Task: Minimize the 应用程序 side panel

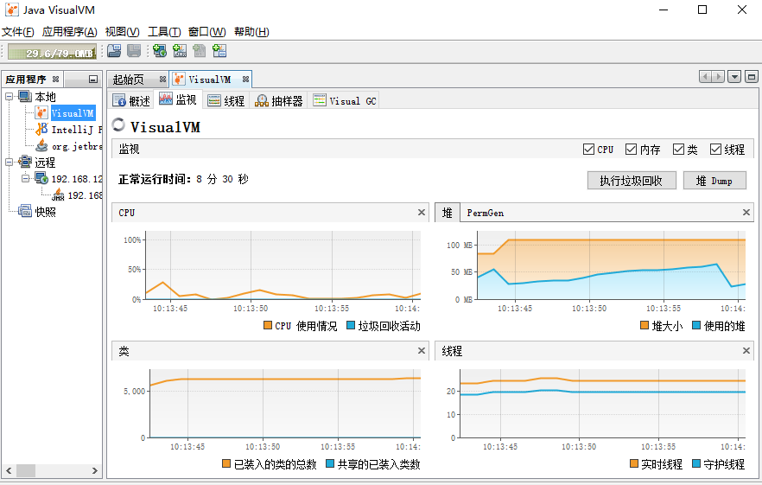Action: [92, 79]
